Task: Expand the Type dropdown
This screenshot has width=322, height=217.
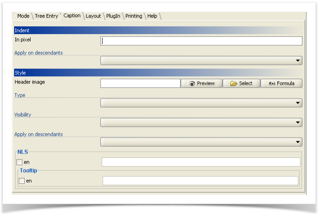Action: 201,103
